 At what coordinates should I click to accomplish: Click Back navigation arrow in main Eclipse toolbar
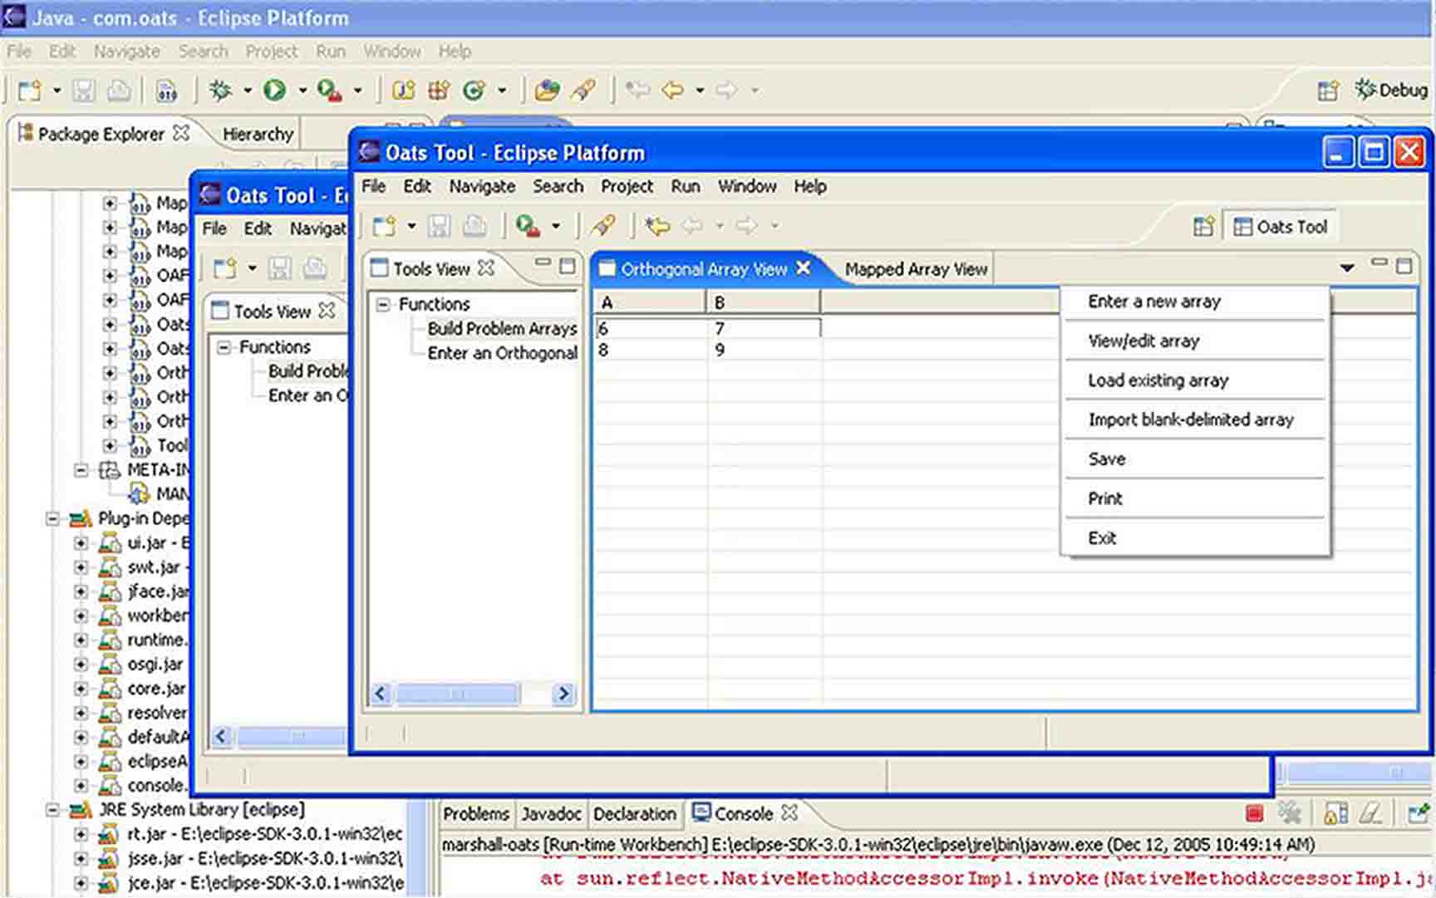[672, 90]
